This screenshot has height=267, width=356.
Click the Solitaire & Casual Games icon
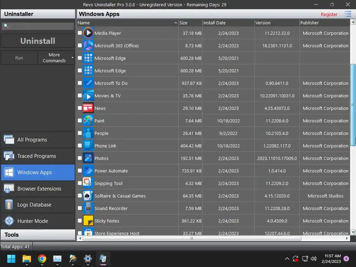pos(88,195)
